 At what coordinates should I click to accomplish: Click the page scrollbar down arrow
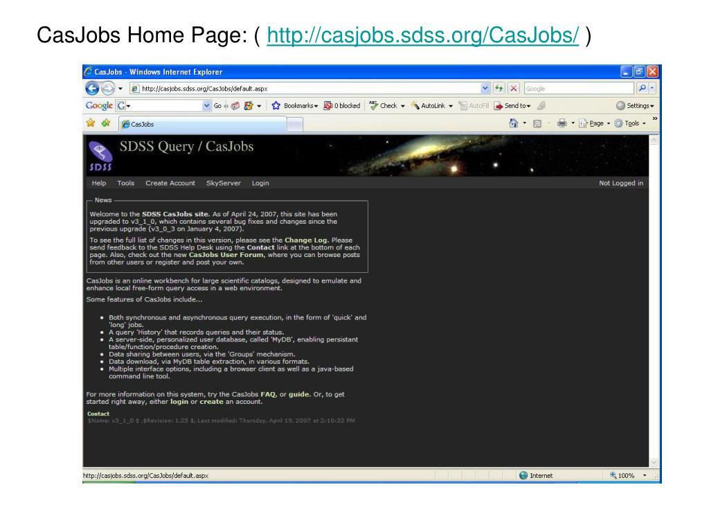654,462
